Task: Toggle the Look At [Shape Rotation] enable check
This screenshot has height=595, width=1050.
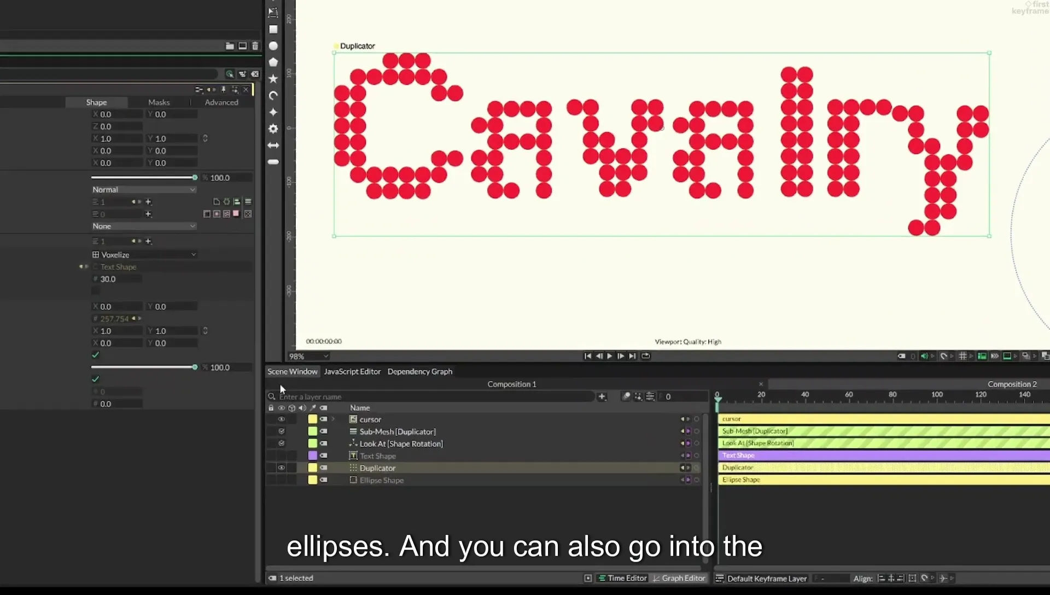Action: (282, 444)
